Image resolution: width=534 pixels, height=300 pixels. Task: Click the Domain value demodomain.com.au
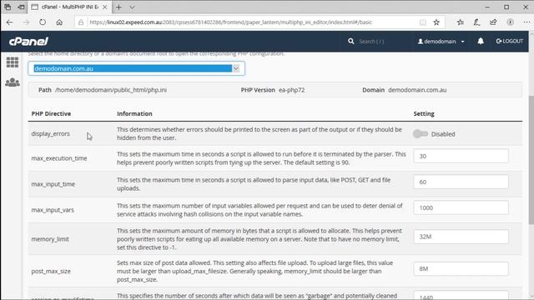point(417,90)
